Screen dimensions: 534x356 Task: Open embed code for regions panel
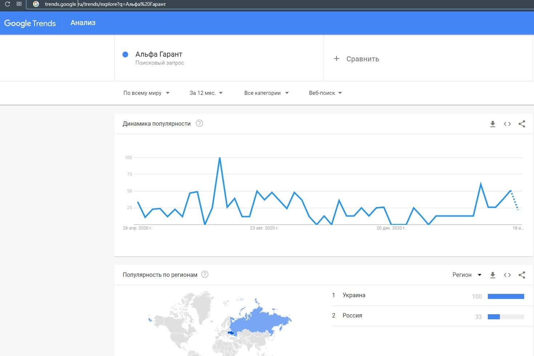click(x=507, y=275)
